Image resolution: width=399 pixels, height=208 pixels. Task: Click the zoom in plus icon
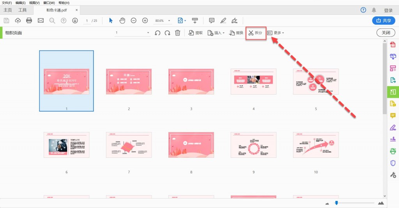coord(145,21)
